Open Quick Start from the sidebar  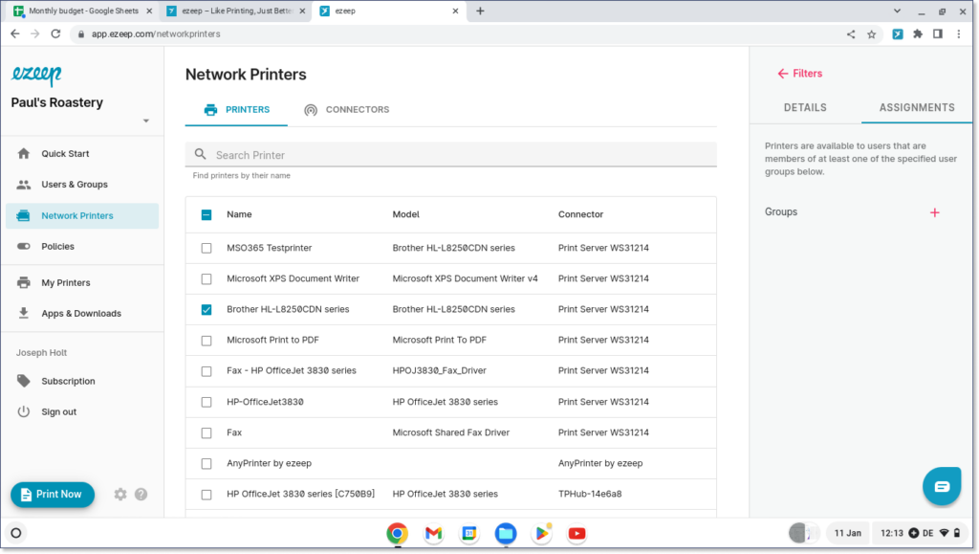pos(65,154)
